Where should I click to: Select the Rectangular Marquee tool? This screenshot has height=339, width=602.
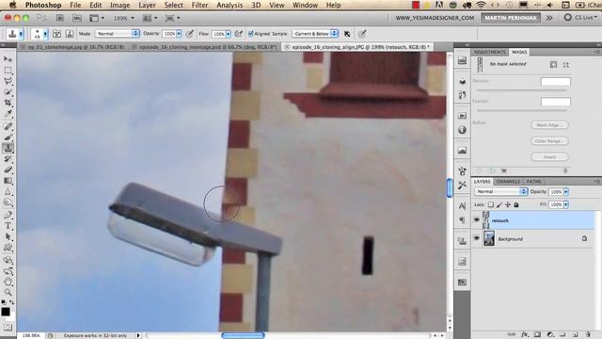pos(8,71)
